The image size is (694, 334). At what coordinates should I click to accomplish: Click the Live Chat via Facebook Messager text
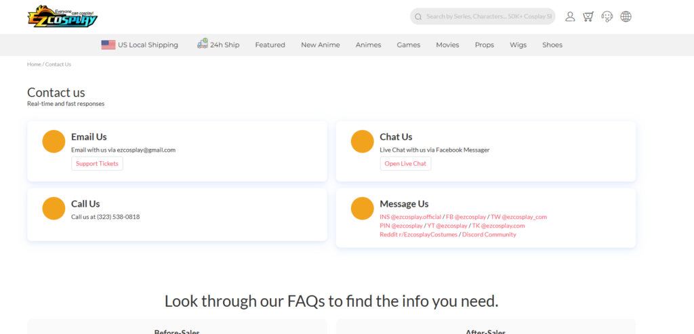pyautogui.click(x=434, y=150)
